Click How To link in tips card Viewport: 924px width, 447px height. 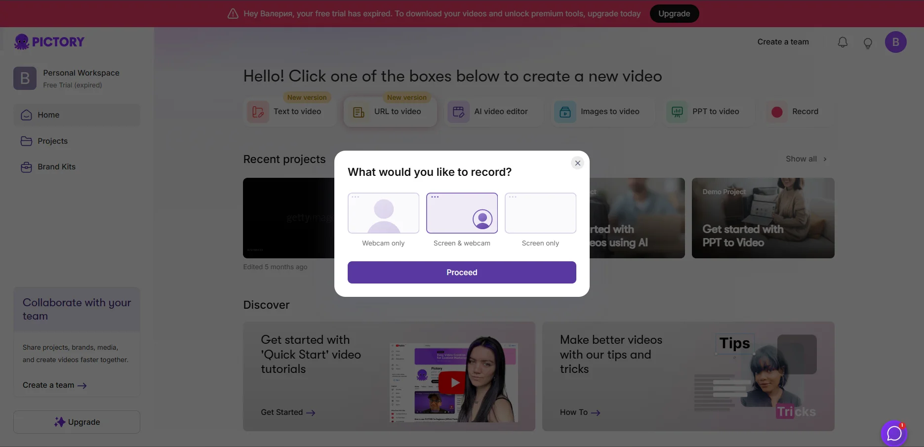pos(580,412)
